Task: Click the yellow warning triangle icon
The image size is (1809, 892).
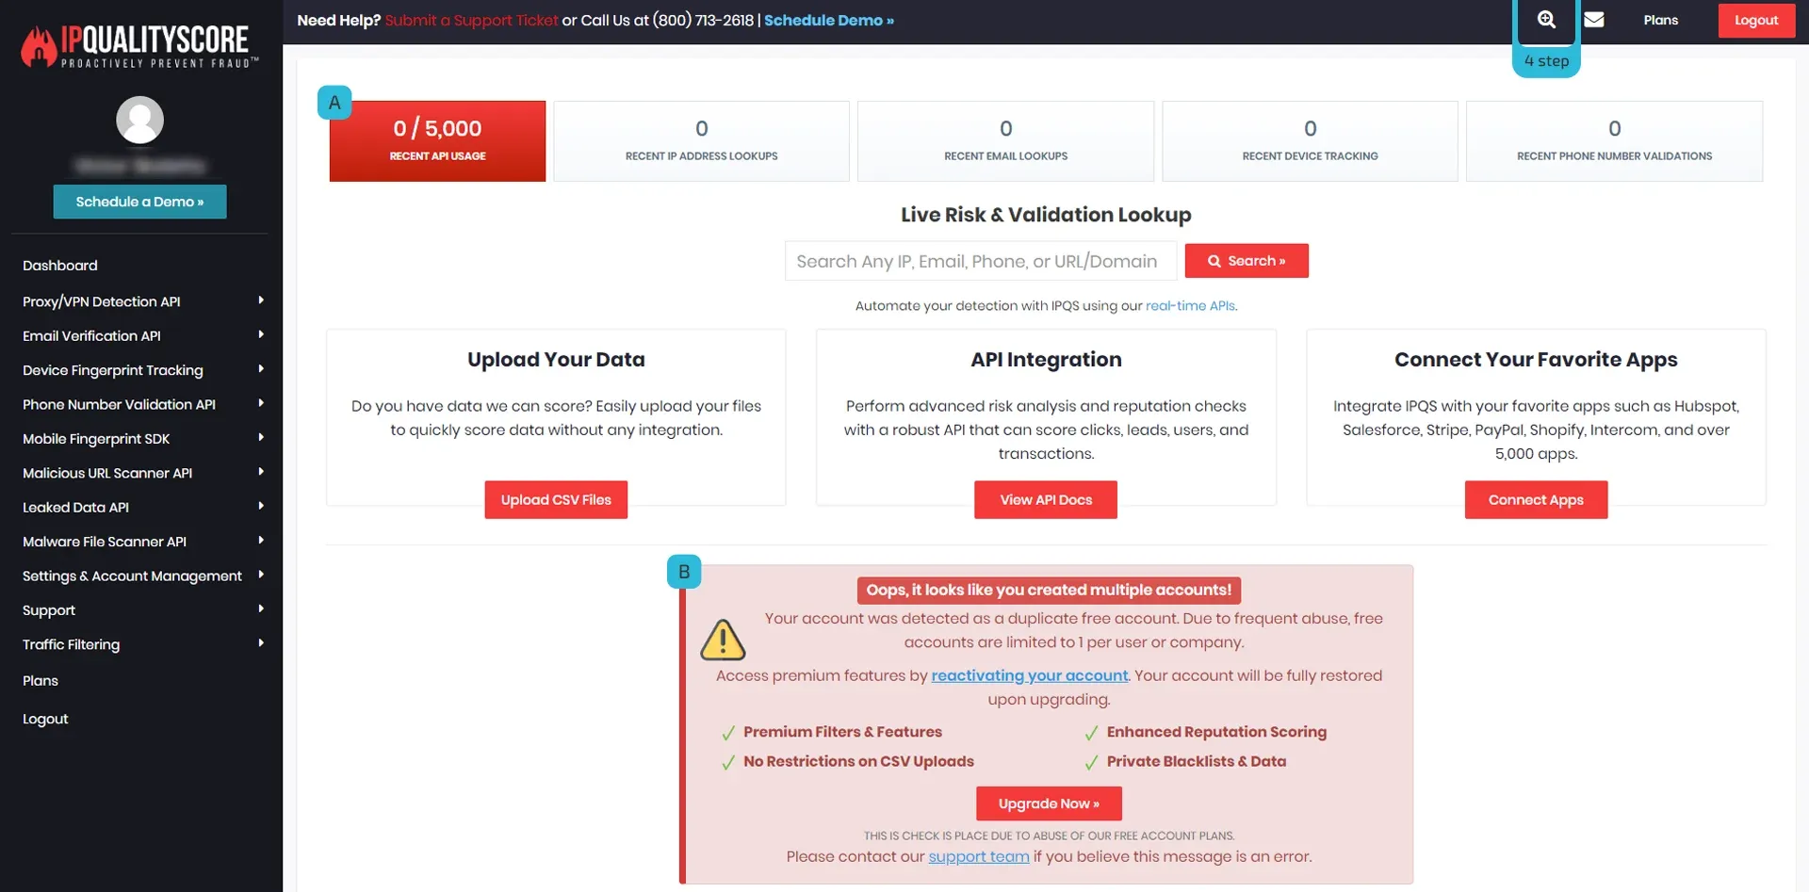Action: pos(723,641)
